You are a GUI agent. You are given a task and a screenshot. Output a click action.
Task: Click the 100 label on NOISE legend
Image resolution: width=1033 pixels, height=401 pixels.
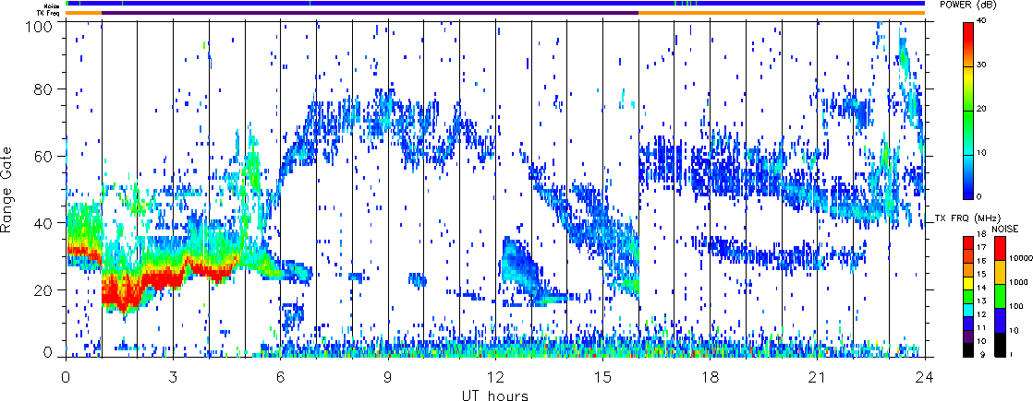click(1015, 306)
